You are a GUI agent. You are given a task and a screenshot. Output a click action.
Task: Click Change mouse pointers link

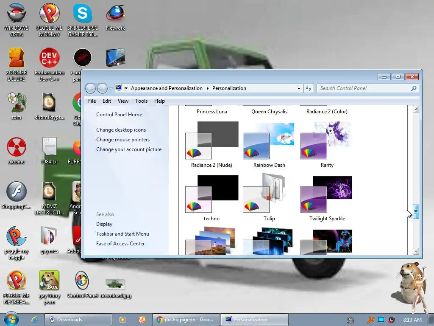pos(123,139)
